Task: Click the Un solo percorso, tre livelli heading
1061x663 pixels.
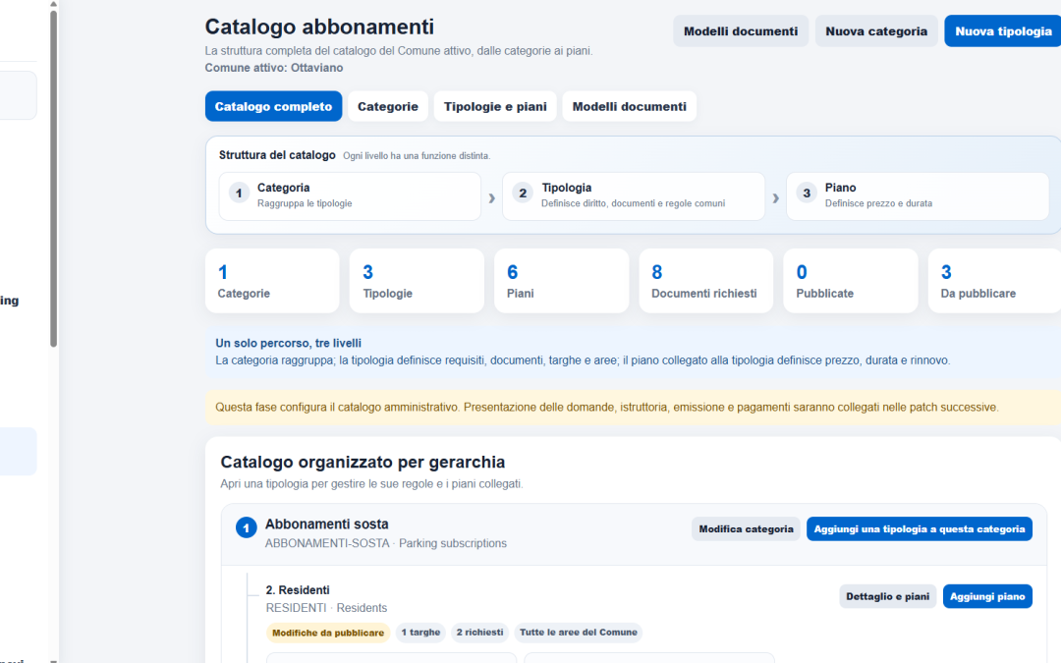Action: pos(288,343)
